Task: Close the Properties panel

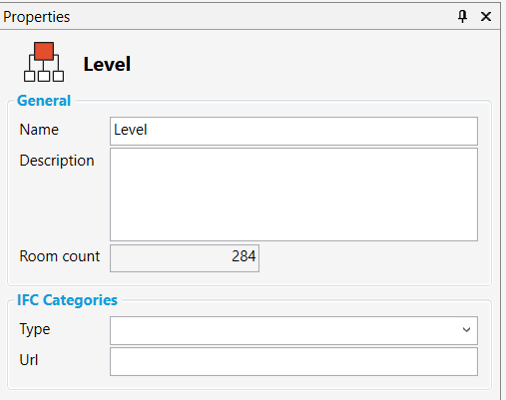Action: [486, 16]
